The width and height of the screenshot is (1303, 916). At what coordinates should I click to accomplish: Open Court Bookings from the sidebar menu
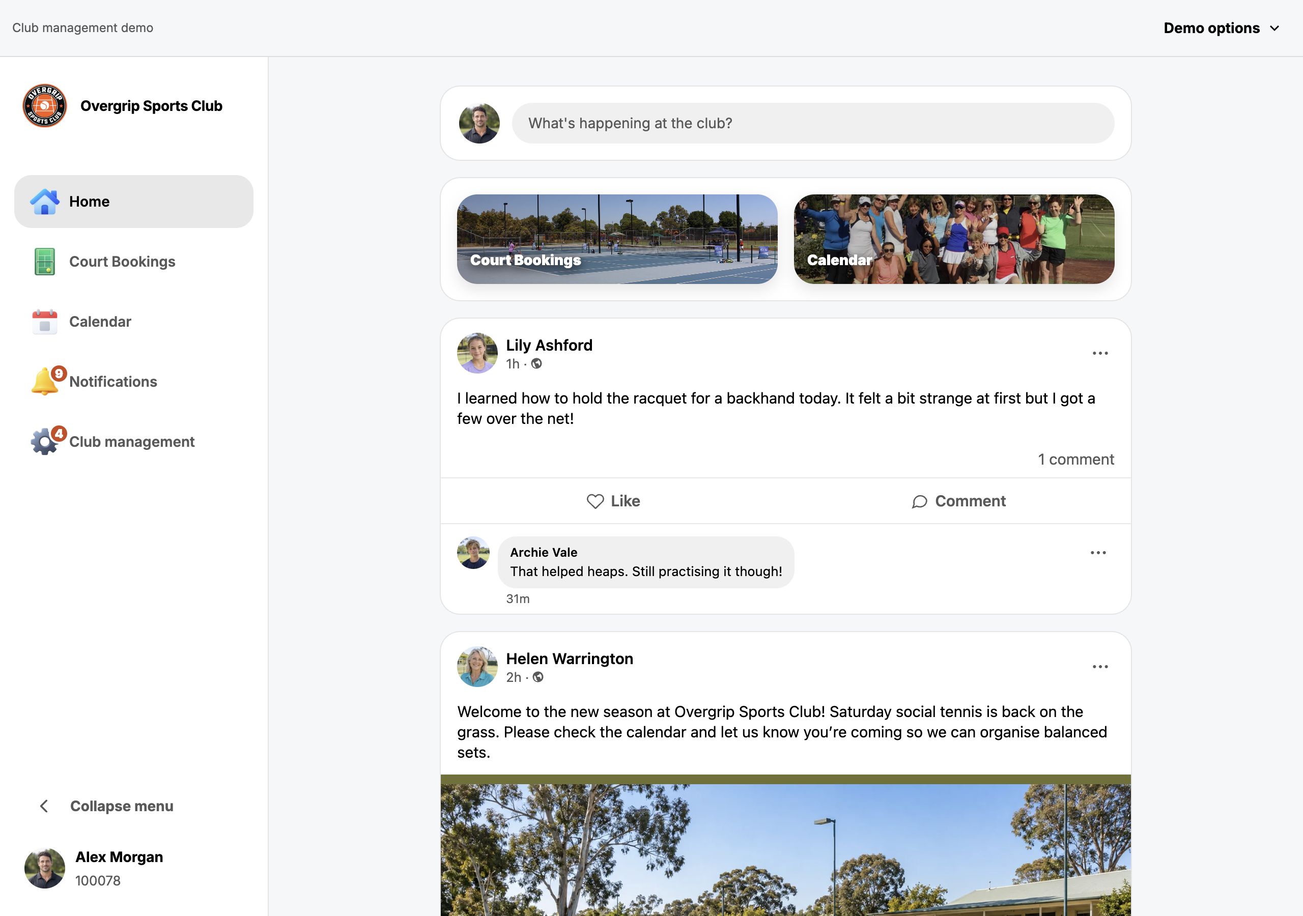click(x=133, y=262)
